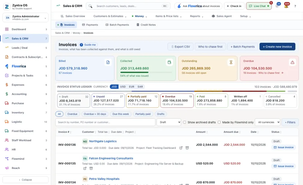Click the Outstanding card hourglass icon
This screenshot has width=303, height=185.
point(231,62)
